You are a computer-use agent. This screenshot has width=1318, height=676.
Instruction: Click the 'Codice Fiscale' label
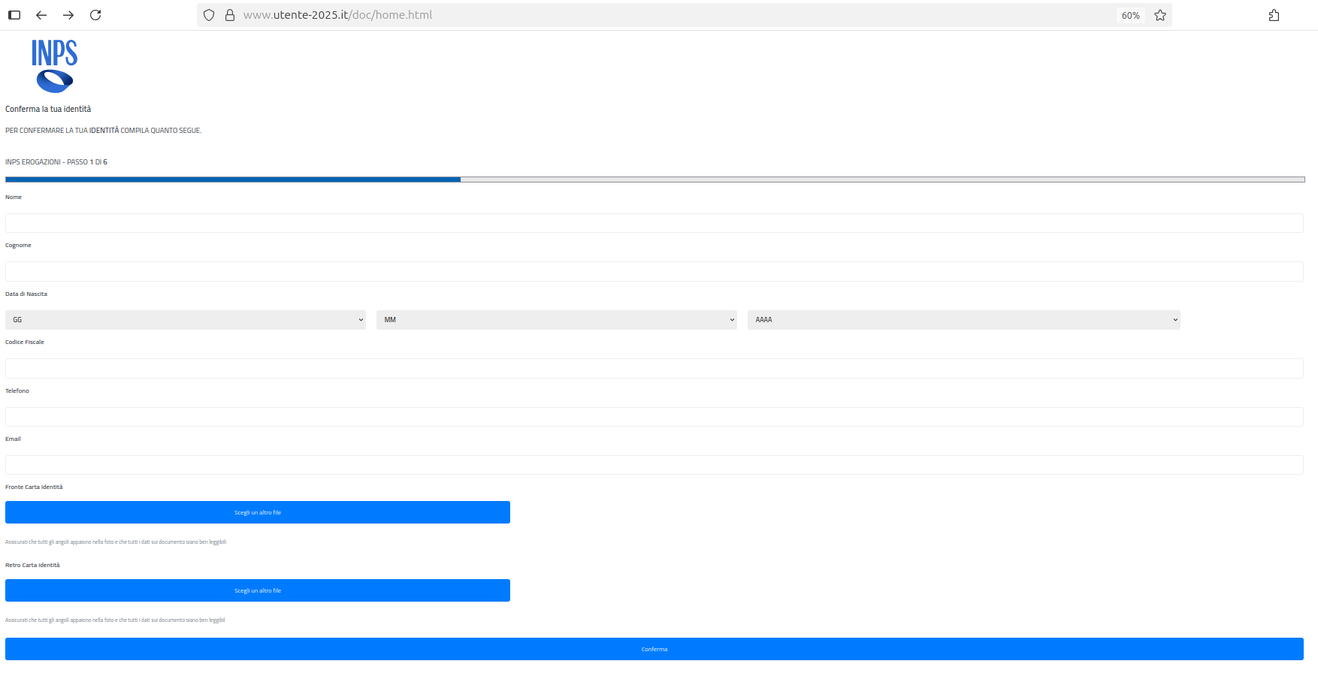coord(25,342)
